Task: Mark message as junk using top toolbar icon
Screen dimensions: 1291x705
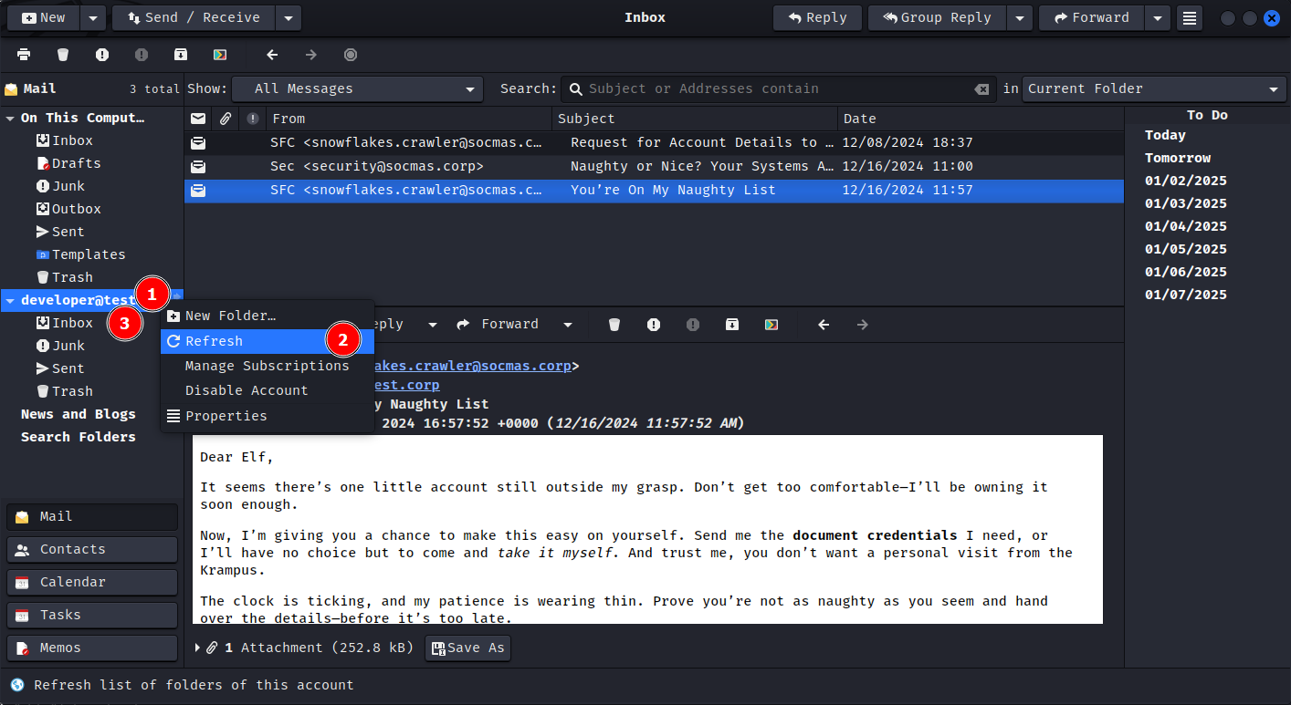Action: point(102,55)
